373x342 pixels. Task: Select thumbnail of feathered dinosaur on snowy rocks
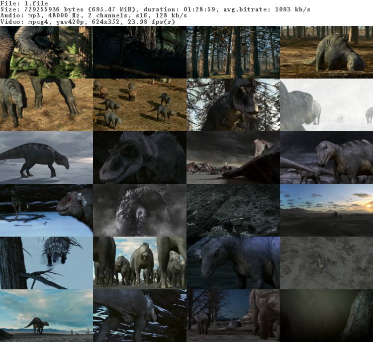click(140, 316)
